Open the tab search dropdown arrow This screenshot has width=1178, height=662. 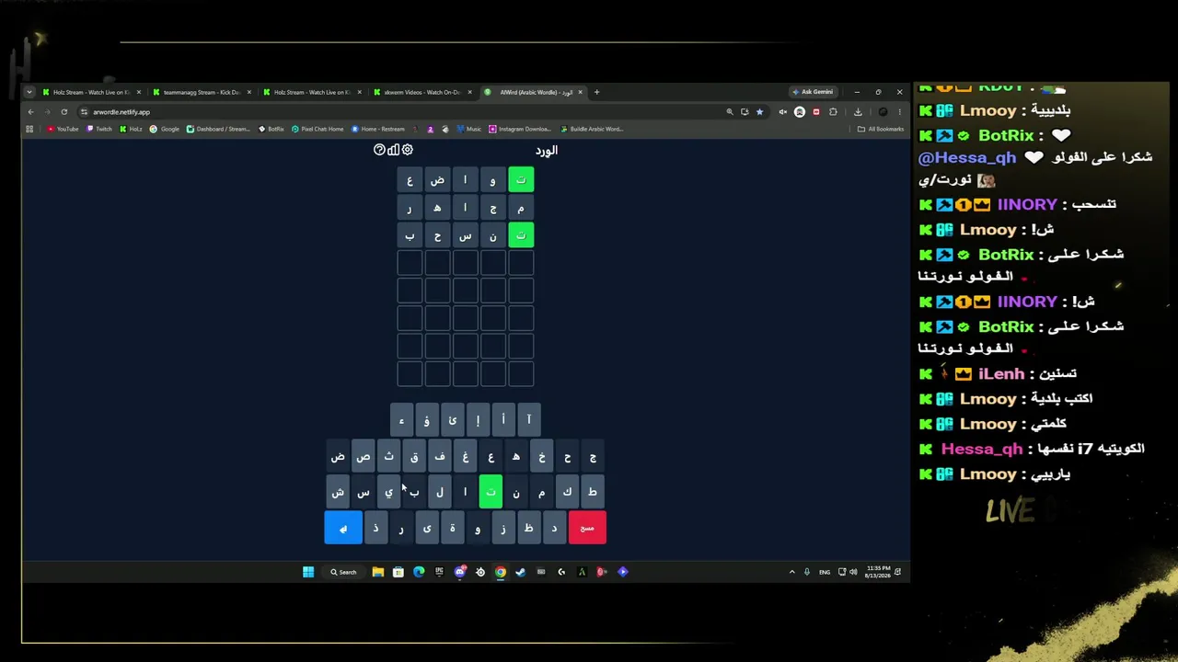(x=29, y=92)
